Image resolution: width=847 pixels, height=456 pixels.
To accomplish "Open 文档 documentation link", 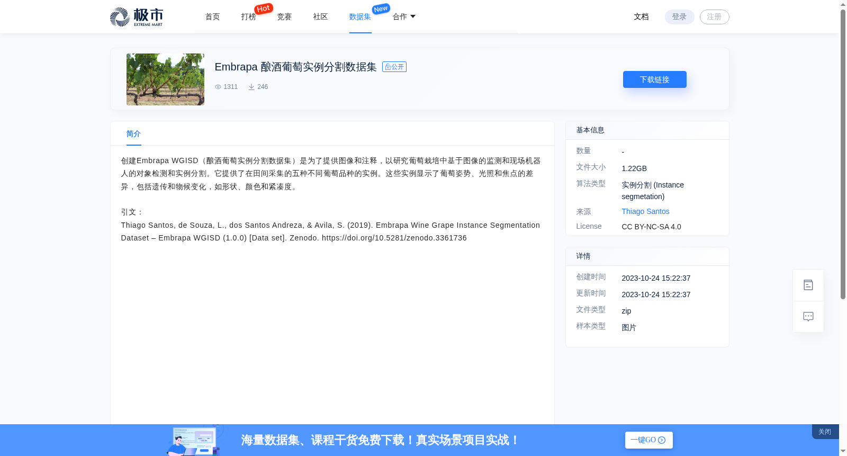I will (x=641, y=17).
